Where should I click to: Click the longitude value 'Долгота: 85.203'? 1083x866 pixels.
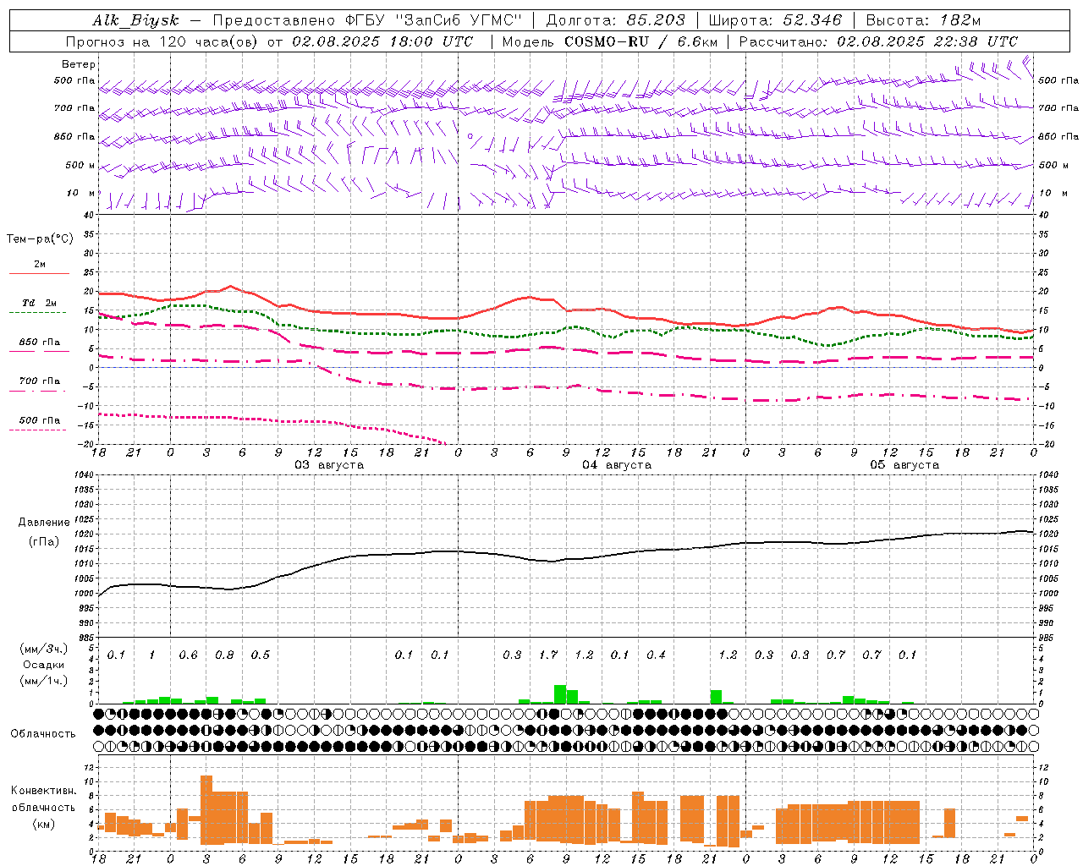point(616,21)
